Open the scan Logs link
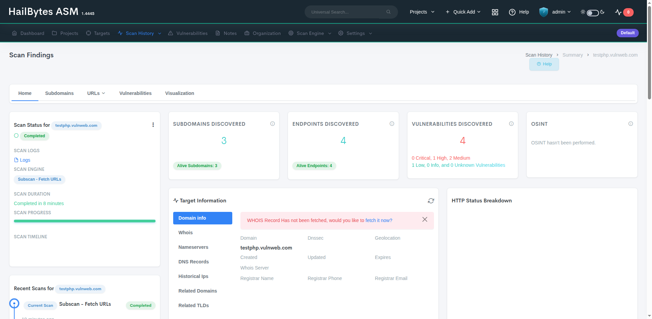The image size is (652, 319). coord(22,160)
